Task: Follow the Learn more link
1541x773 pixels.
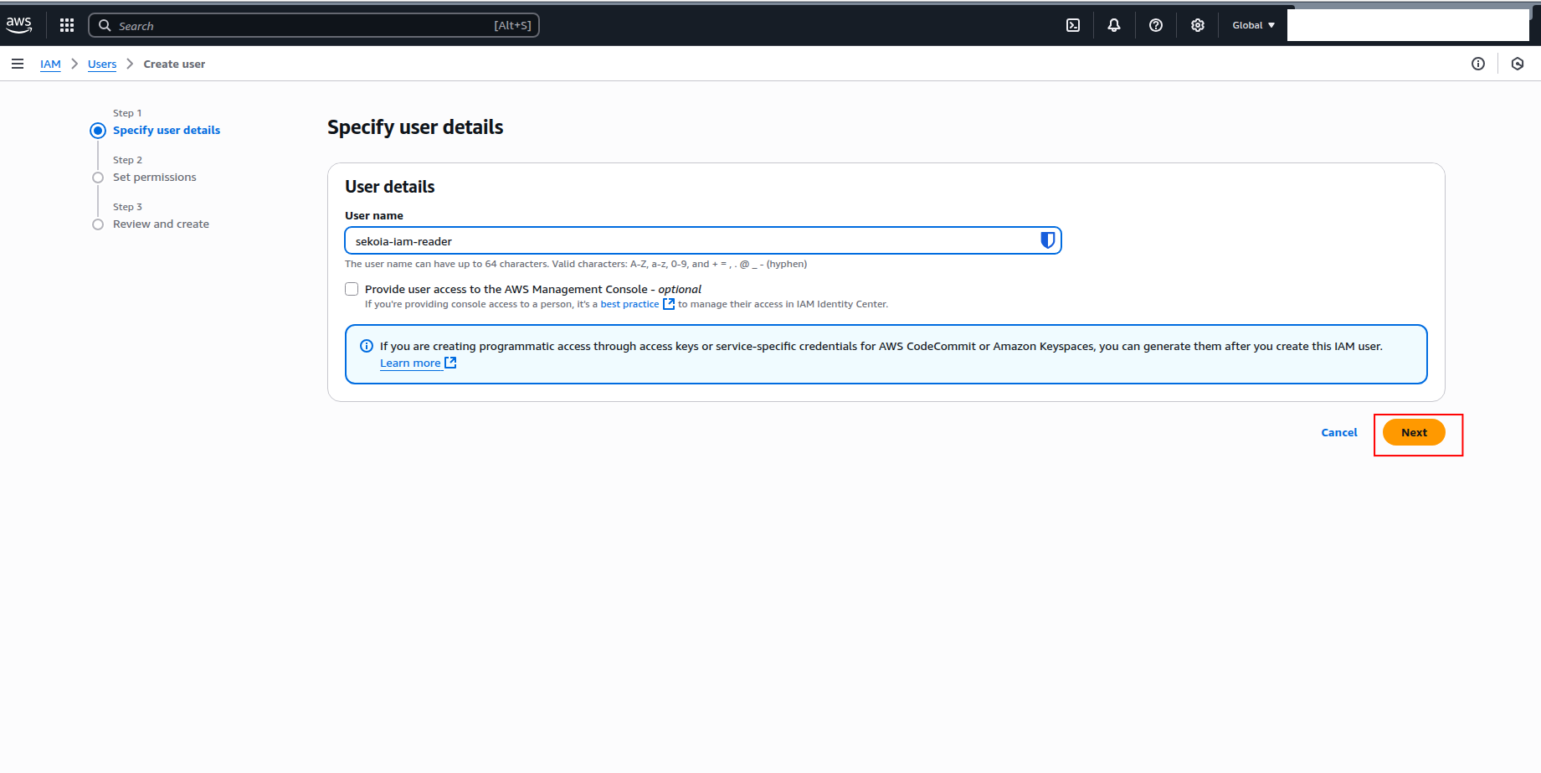Action: coord(410,363)
